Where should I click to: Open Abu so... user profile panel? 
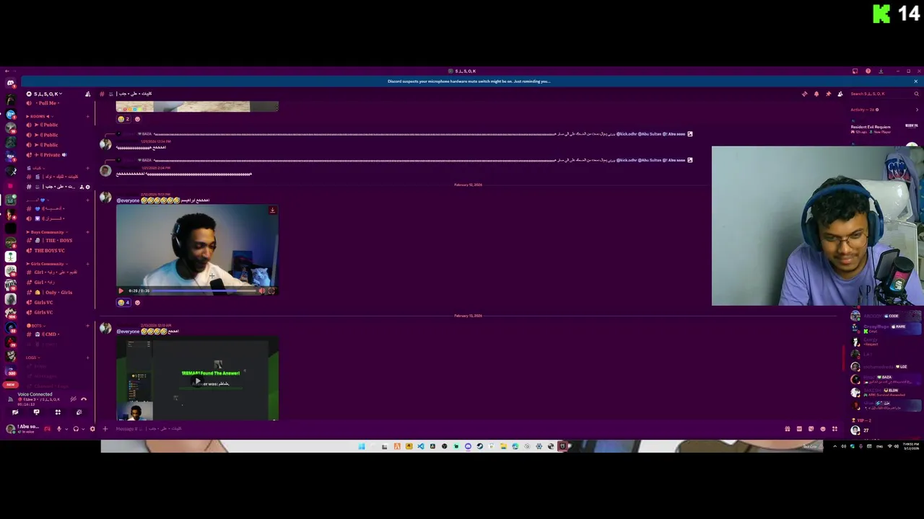coord(23,429)
